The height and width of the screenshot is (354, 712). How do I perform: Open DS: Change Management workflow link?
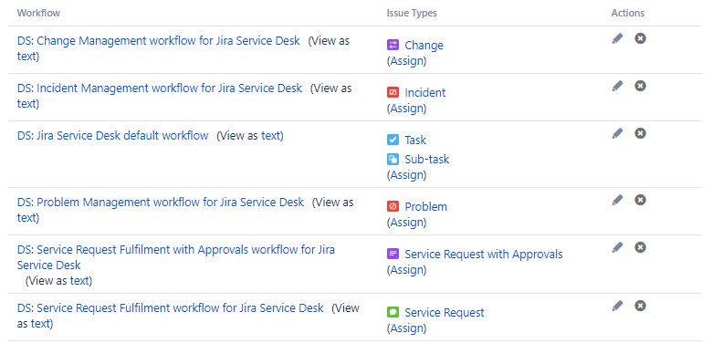click(159, 41)
